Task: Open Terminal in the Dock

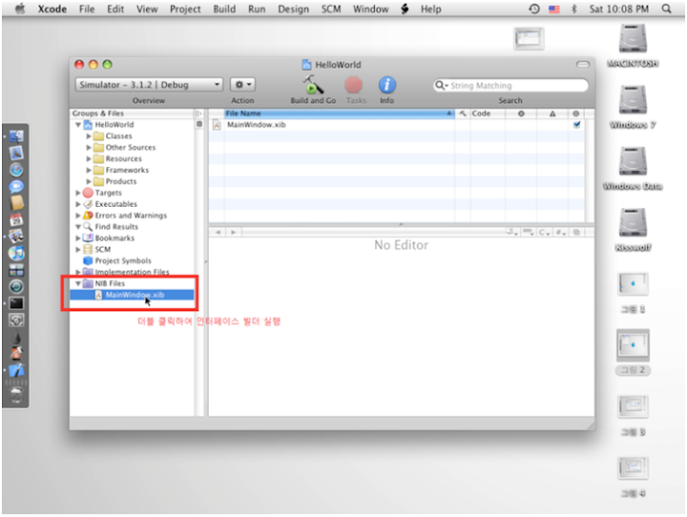Action: [16, 303]
